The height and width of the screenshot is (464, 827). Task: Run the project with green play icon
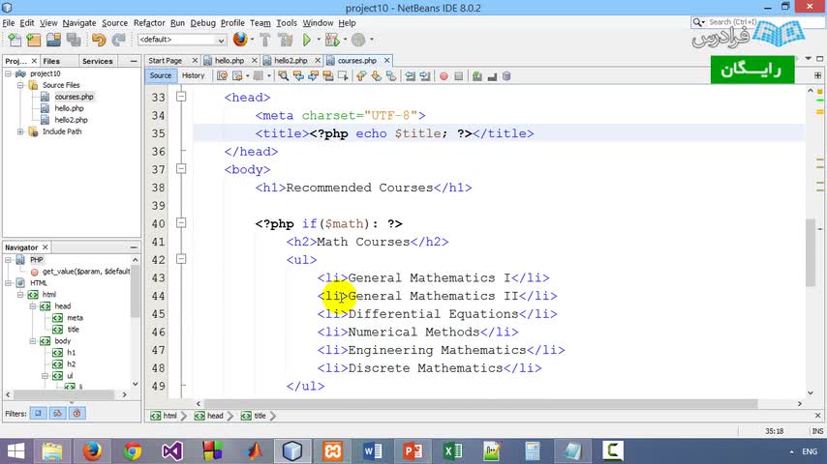306,40
